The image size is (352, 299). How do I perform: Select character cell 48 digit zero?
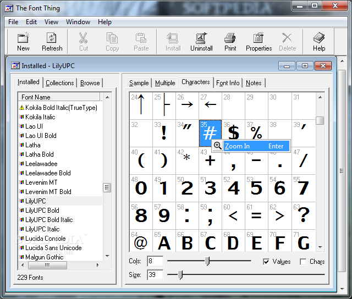tap(141, 188)
